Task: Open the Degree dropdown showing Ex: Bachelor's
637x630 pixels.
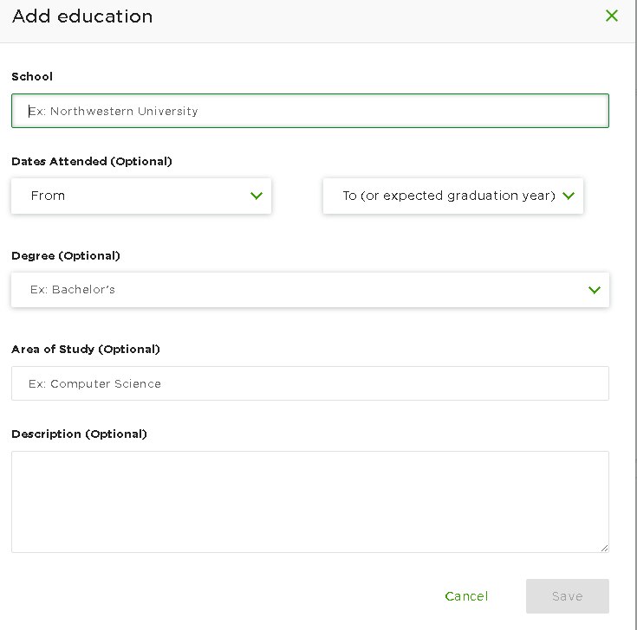Action: click(310, 290)
